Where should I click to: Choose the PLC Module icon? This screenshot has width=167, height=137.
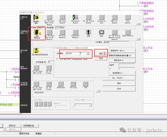(x=36, y=32)
